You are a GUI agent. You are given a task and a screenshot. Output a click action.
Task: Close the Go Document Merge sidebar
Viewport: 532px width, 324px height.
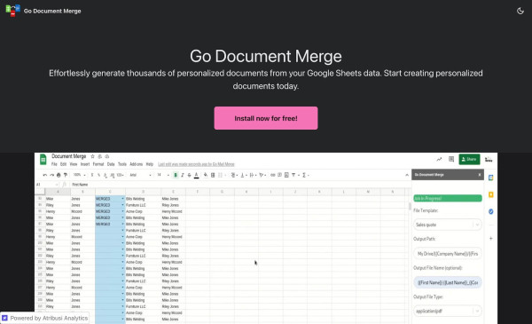pos(480,175)
